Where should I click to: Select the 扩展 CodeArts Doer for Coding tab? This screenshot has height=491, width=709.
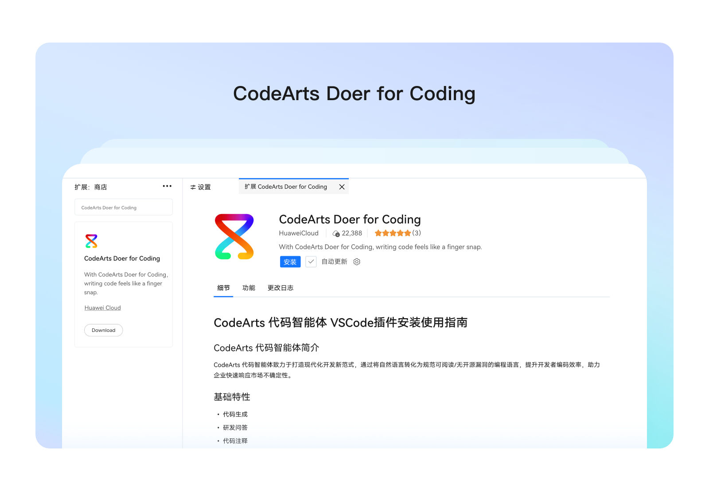(x=286, y=187)
